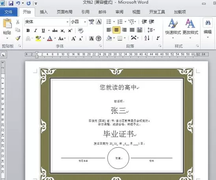
Task: Switch to the 引用 tab
Action: coord(86,12)
